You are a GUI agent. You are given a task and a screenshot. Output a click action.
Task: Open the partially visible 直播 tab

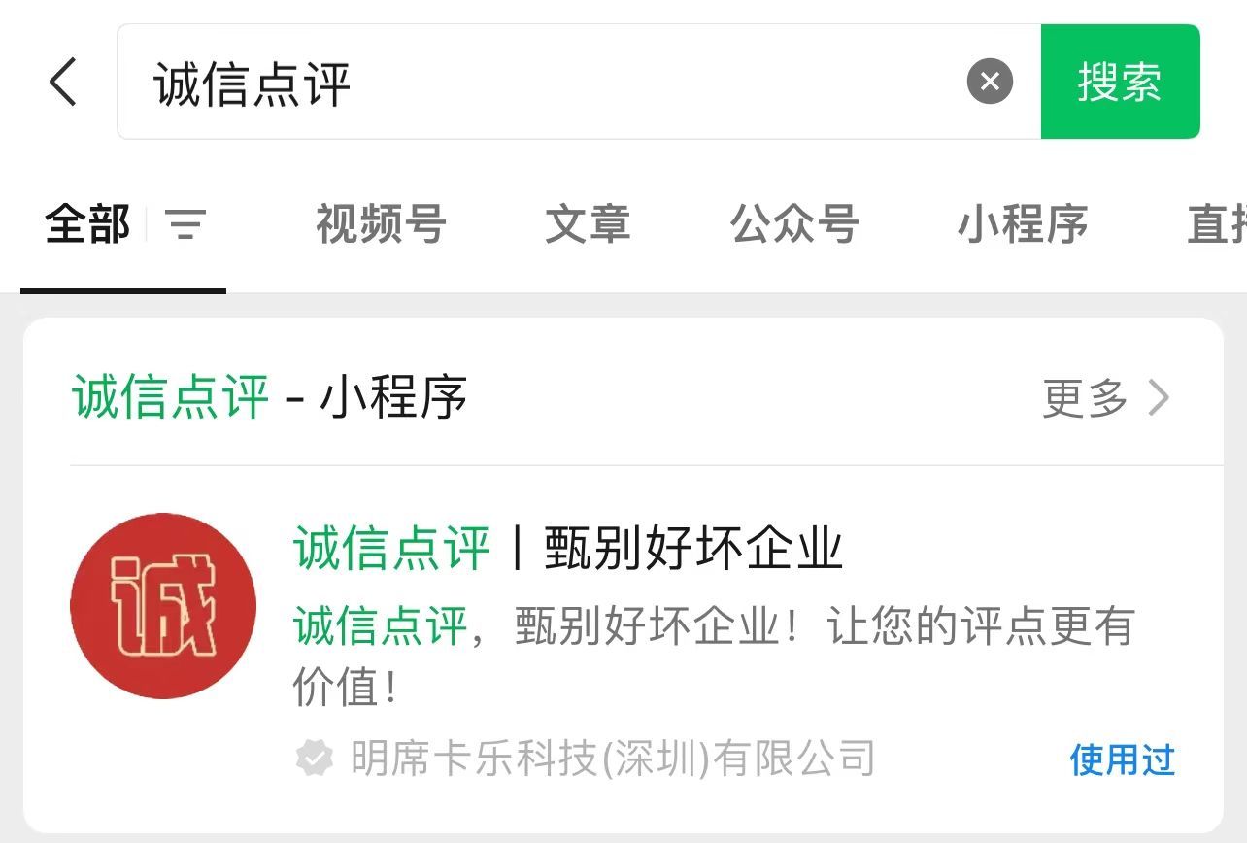(1217, 225)
